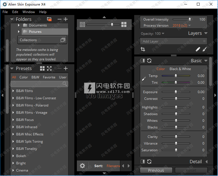Click the preset search magnifier icon
Image resolution: width=218 pixels, height=176 pixels.
(x=65, y=84)
